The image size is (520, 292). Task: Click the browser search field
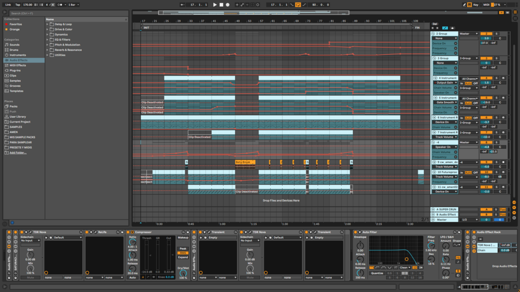(68, 13)
